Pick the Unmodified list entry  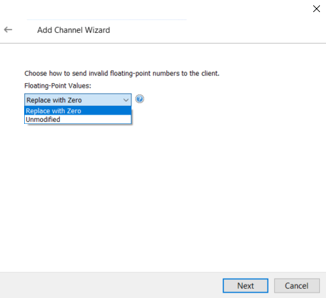coord(78,119)
